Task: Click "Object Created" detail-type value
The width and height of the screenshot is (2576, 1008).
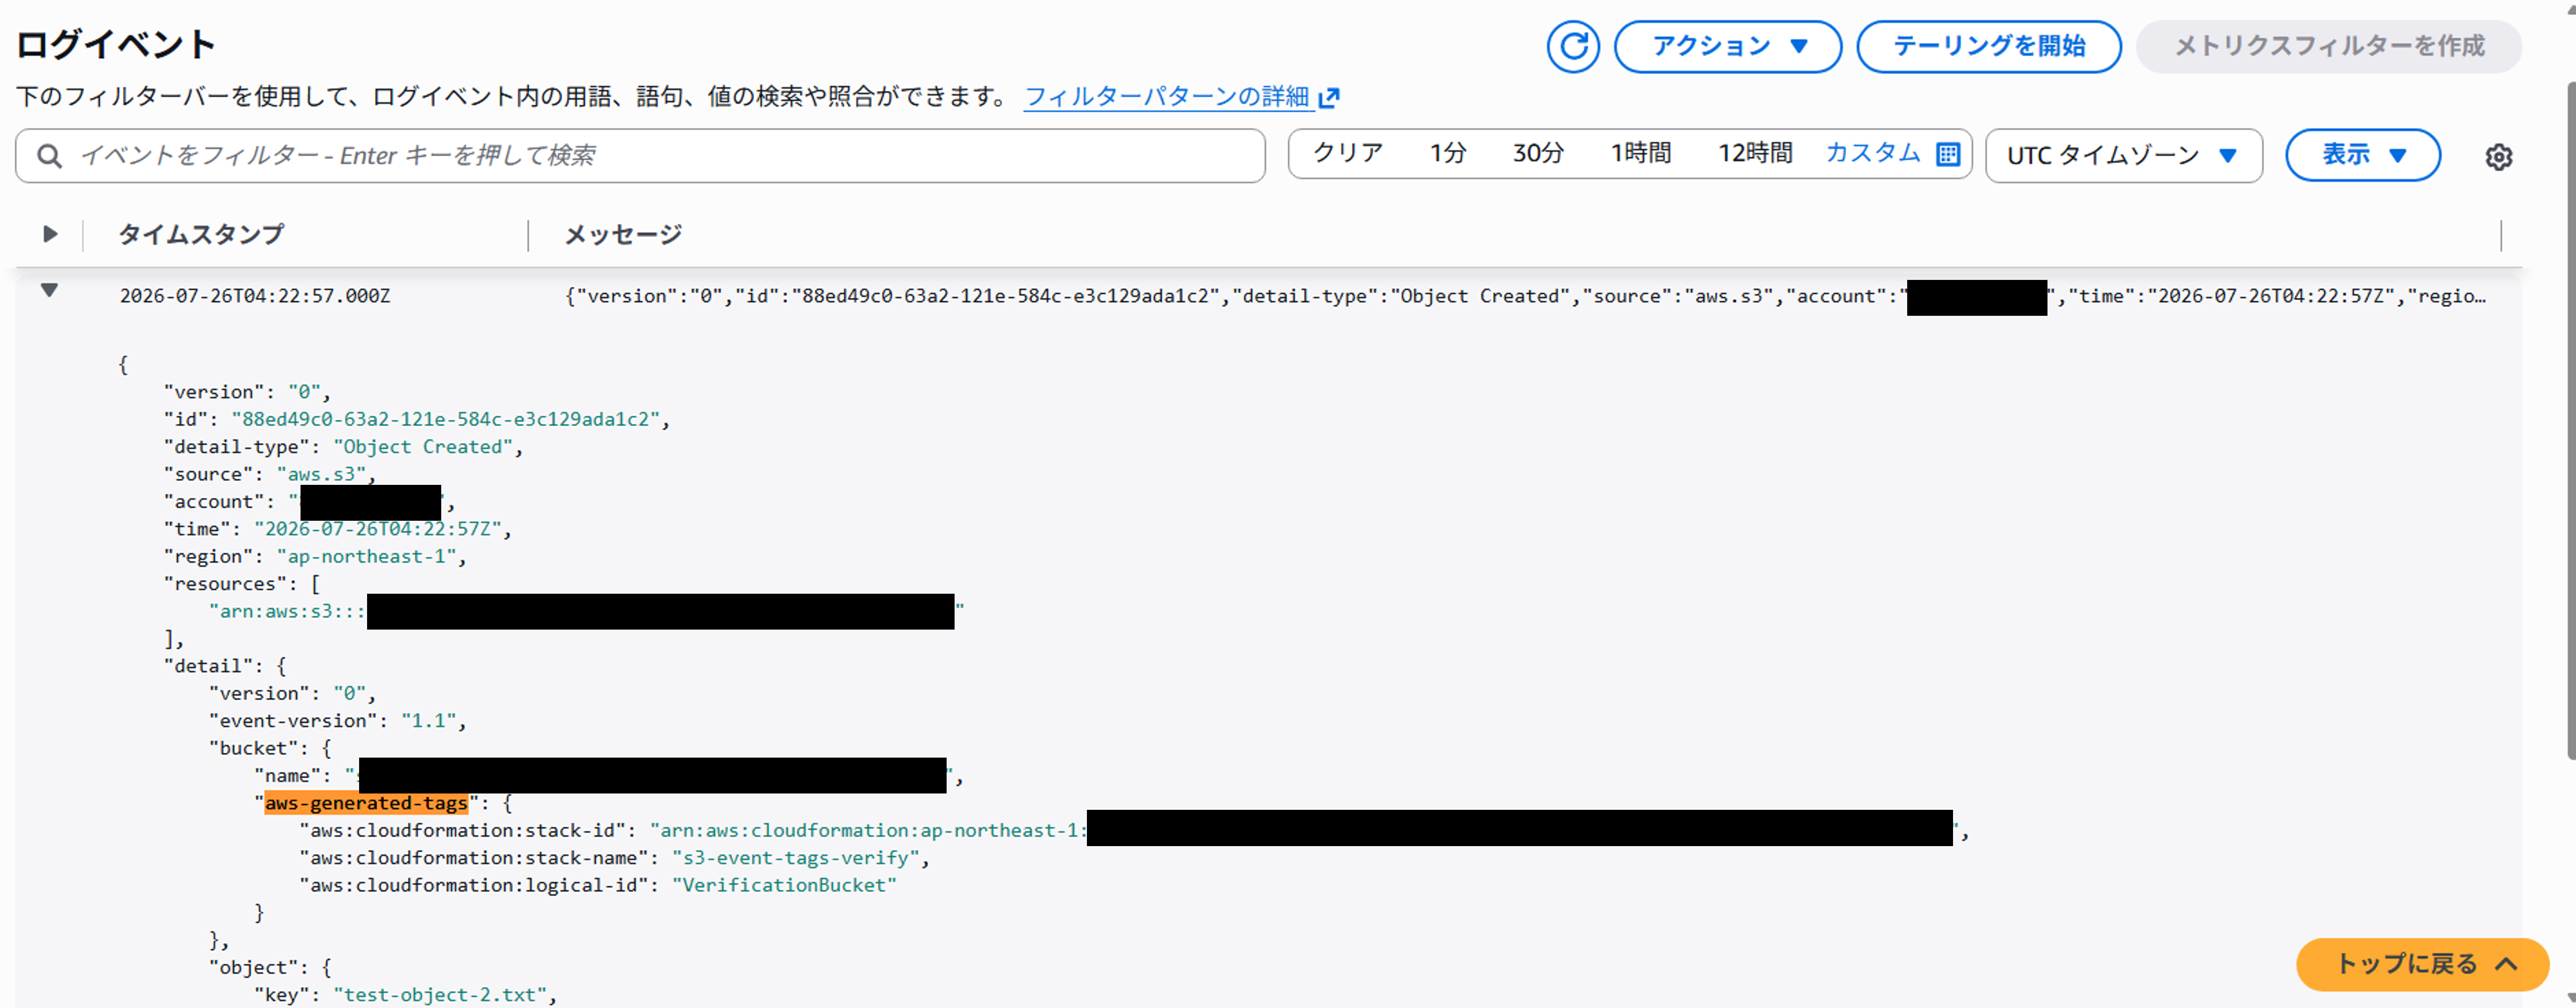Action: point(422,447)
